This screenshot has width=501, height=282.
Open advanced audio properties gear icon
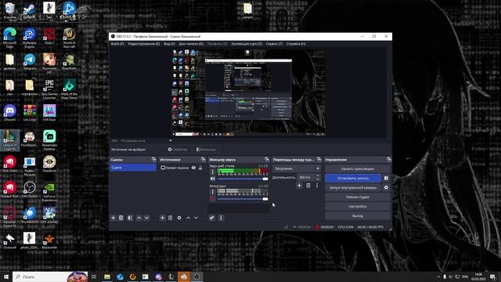coord(212,218)
